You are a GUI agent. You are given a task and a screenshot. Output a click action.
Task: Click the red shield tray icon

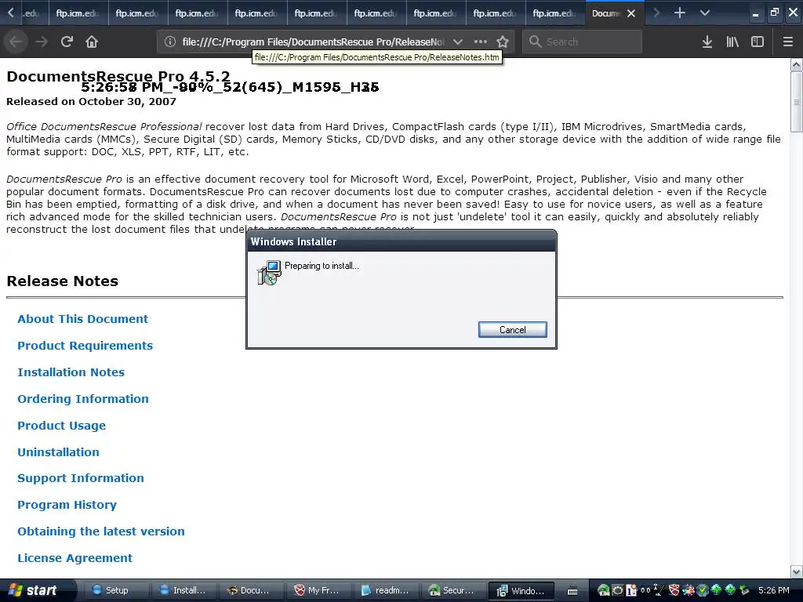pos(674,590)
